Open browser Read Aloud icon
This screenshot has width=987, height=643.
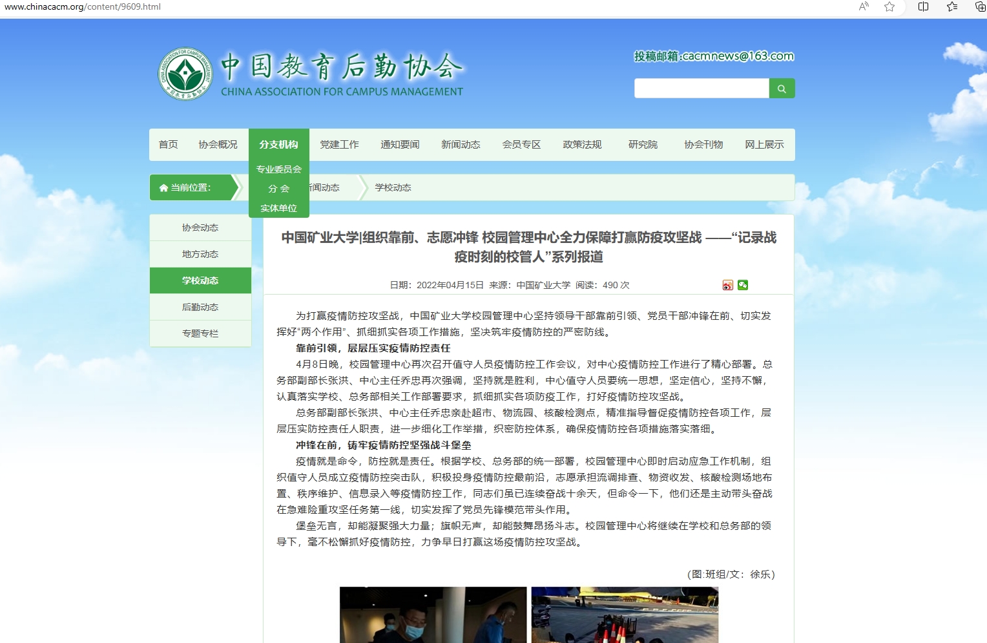coord(864,6)
